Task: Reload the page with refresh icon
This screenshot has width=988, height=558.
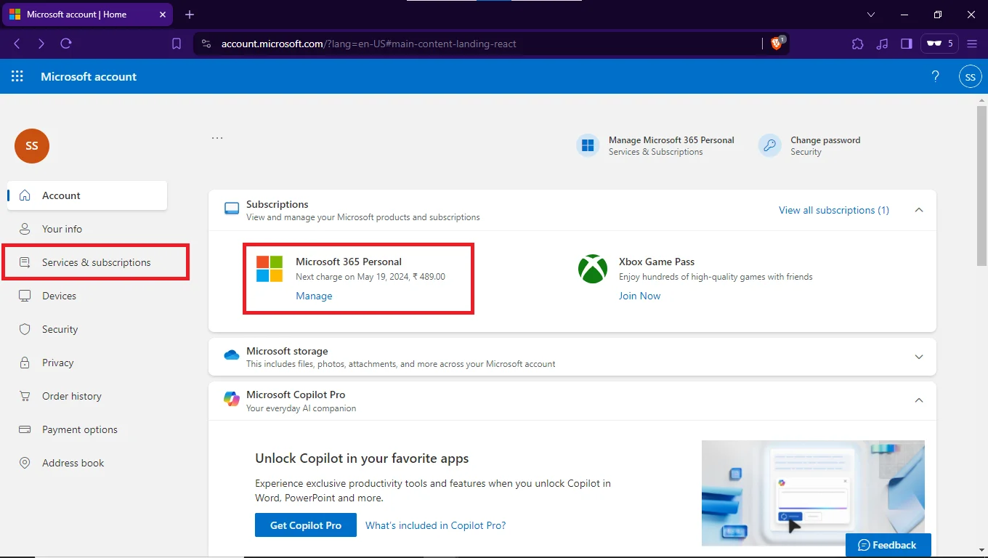Action: [66, 44]
